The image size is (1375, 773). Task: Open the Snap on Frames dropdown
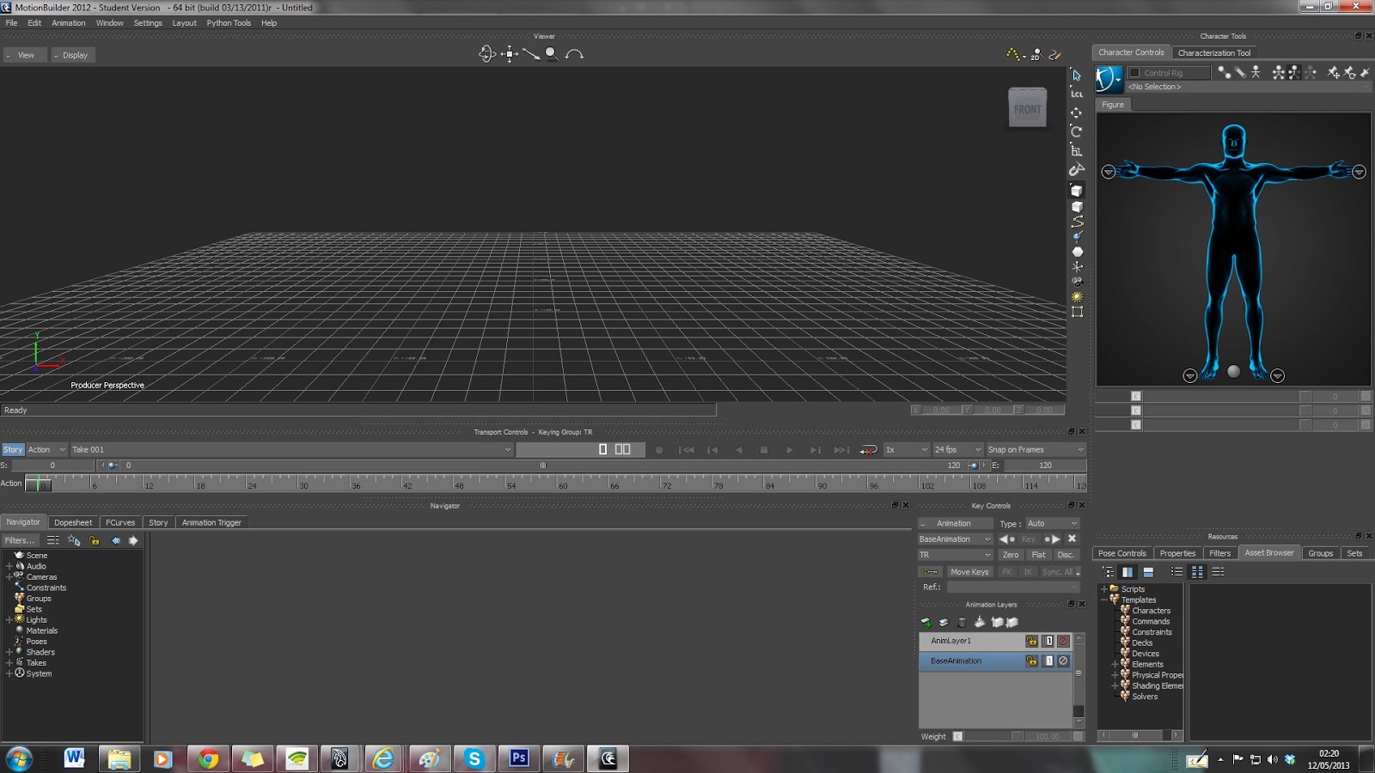coord(1034,449)
